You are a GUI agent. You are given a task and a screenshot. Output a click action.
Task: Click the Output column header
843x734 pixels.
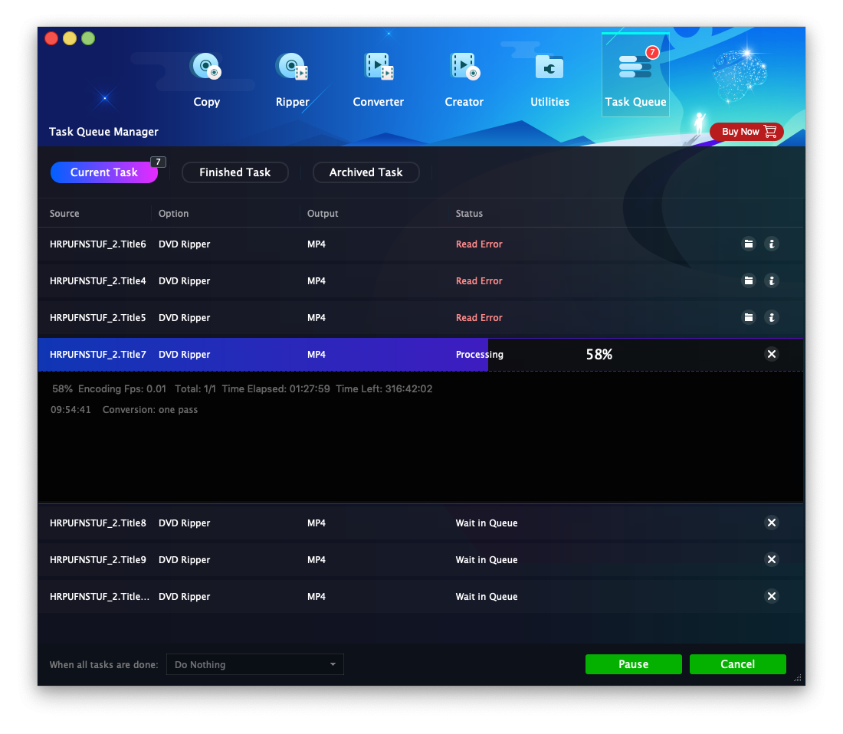click(323, 213)
